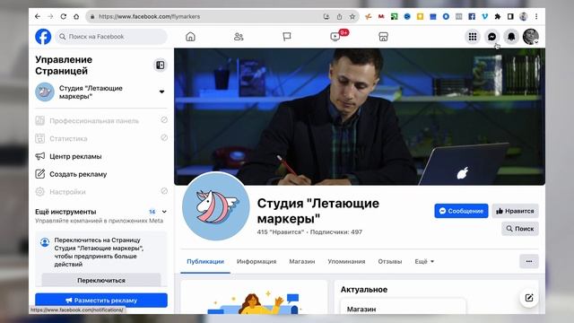Go back with browser back arrow
This screenshot has height=323, width=574.
(38, 16)
